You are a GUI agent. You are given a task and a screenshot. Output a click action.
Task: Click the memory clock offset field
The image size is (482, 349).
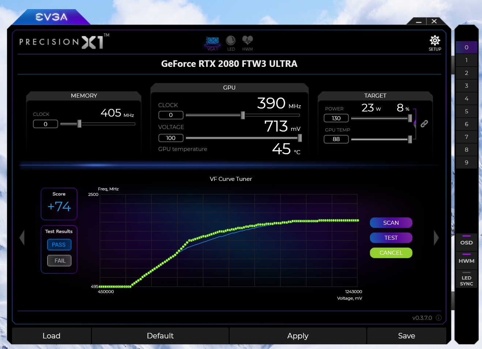[45, 124]
